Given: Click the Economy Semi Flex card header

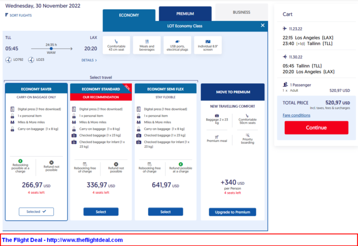Looking at the screenshot, I should (166, 89).
